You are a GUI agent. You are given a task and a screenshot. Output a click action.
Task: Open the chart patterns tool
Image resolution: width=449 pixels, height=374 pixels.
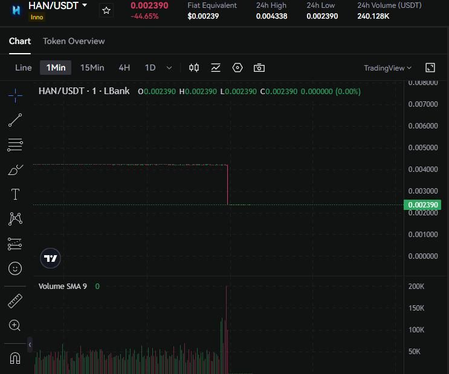tap(15, 219)
